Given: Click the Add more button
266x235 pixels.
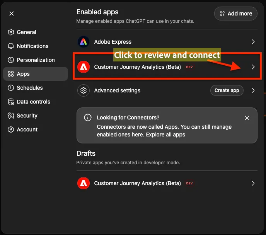Looking at the screenshot, I should point(236,14).
